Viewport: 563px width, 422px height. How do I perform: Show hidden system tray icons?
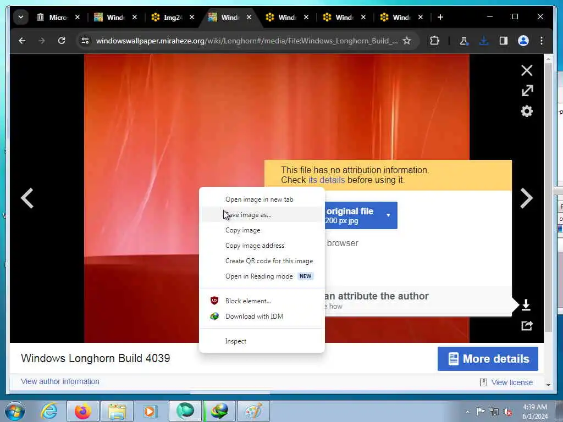(x=467, y=412)
